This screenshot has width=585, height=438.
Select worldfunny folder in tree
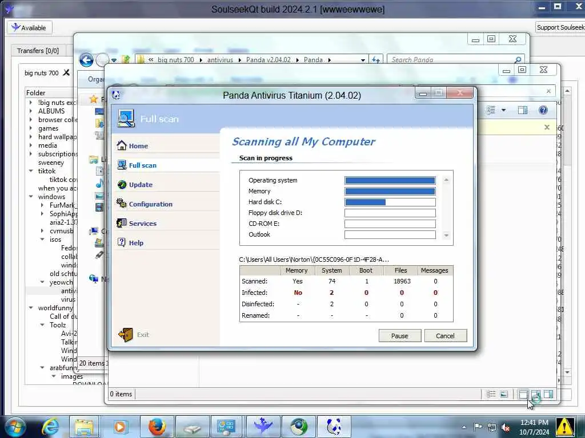(55, 307)
